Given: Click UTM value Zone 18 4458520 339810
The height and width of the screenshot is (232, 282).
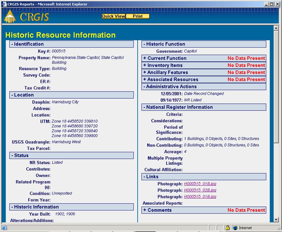Looking at the screenshot, I should pyautogui.click(x=75, y=121).
